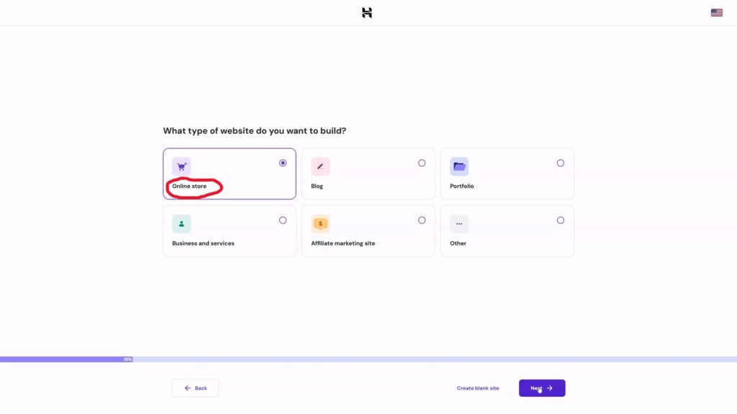Click the three-dots Other icon
Viewport: 737px width, 414px height.
[x=459, y=224]
